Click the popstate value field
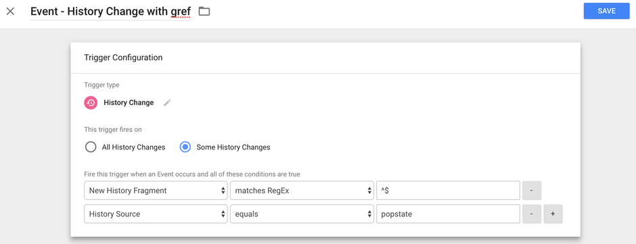The width and height of the screenshot is (636, 244). [448, 214]
